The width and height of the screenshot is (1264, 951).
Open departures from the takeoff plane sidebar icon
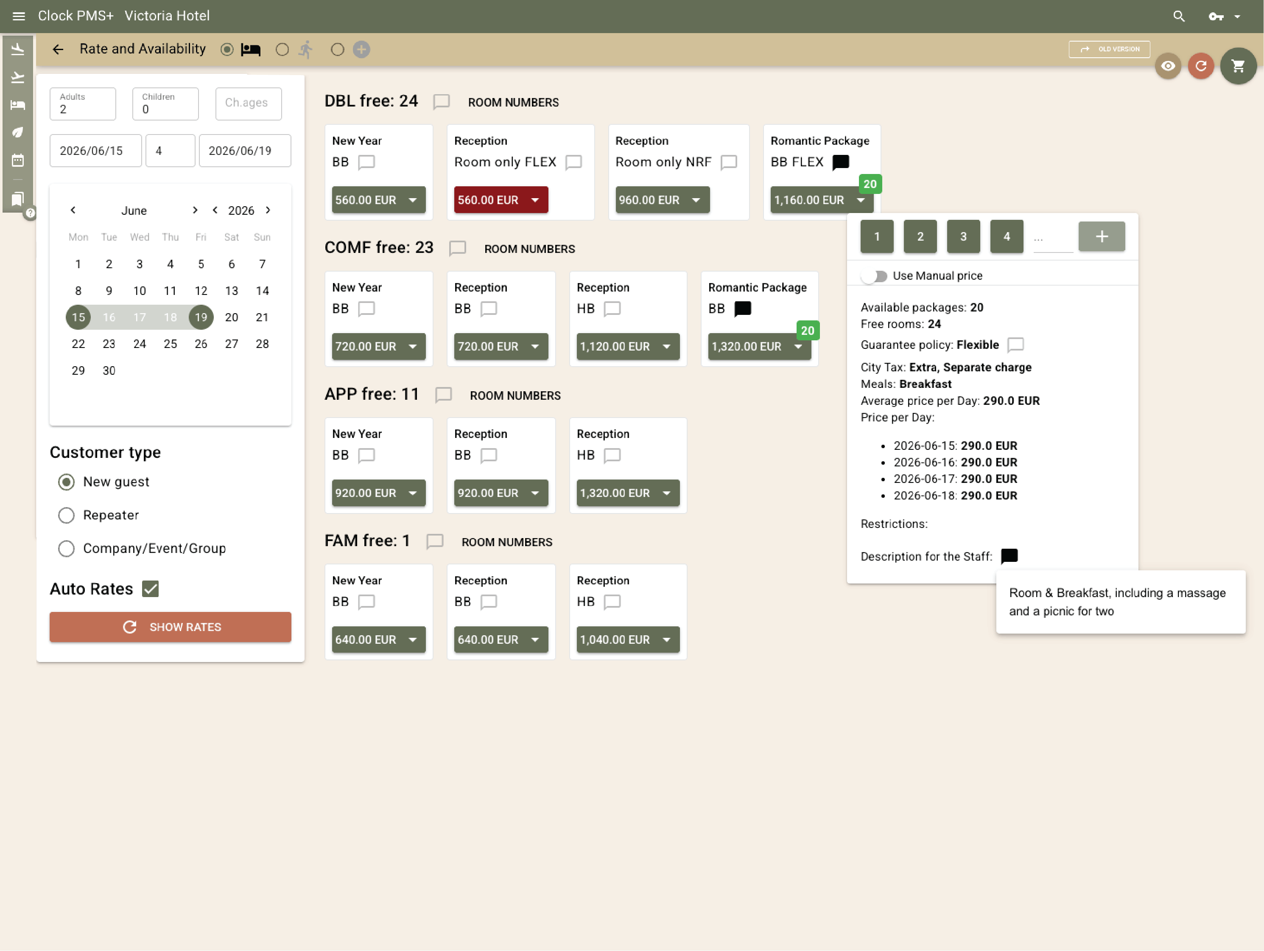[x=18, y=77]
